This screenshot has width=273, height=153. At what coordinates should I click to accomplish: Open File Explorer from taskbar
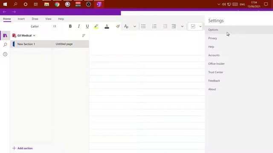pos(46,4)
